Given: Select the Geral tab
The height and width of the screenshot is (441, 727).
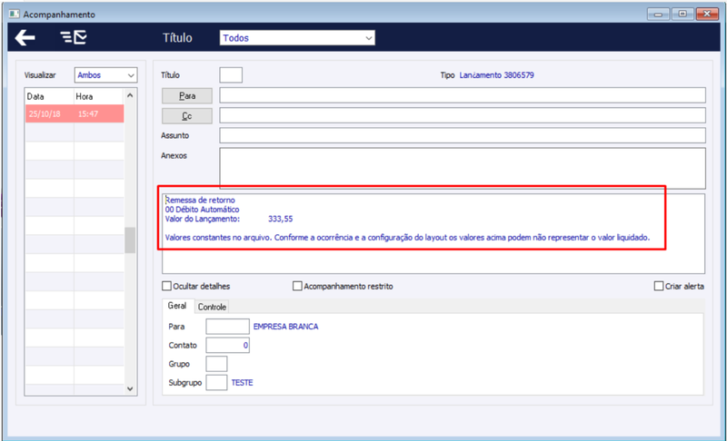Looking at the screenshot, I should (177, 306).
